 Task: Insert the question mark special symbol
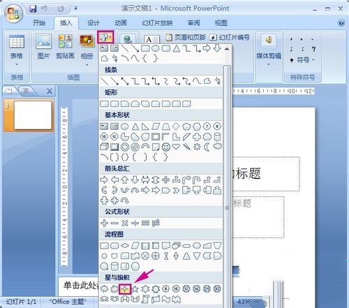[x=314, y=49]
